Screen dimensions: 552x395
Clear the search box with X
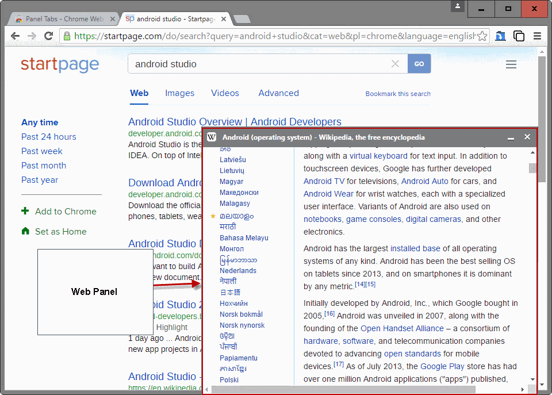[x=396, y=64]
